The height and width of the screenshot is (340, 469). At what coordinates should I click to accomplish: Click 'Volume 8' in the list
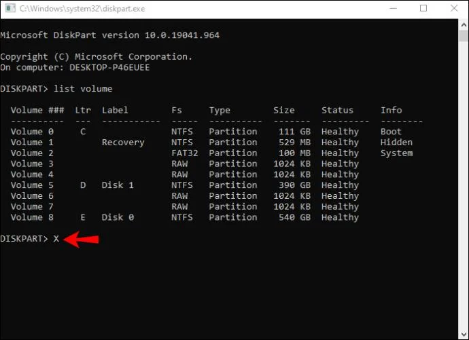(x=32, y=218)
